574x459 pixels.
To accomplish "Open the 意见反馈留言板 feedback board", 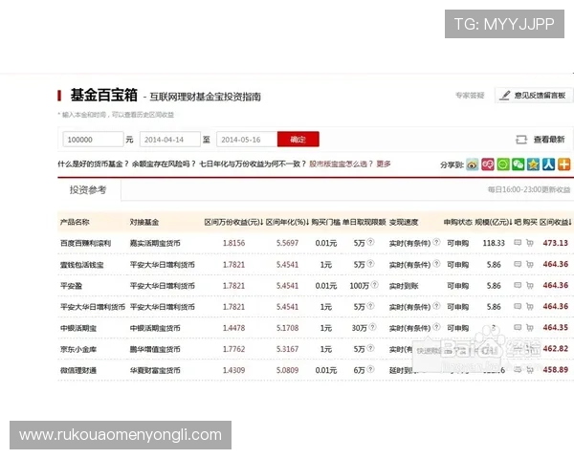I will coord(533,96).
